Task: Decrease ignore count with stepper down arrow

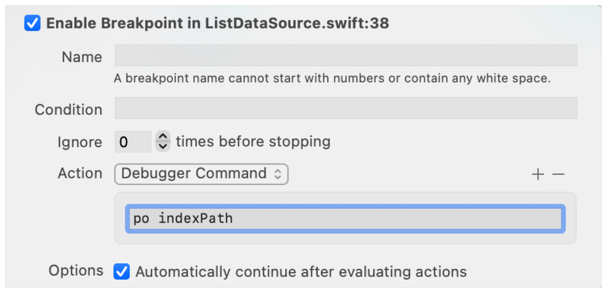Action: [x=163, y=147]
